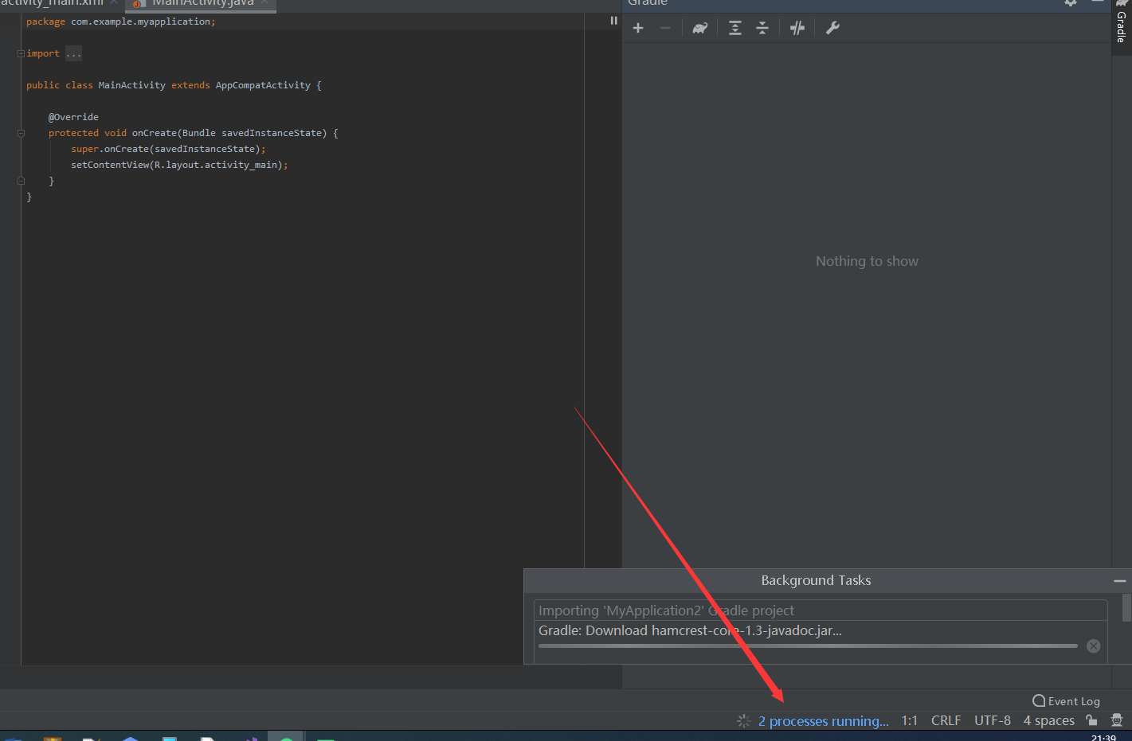Click the paused-analysis indicator atop the editor

pyautogui.click(x=613, y=21)
